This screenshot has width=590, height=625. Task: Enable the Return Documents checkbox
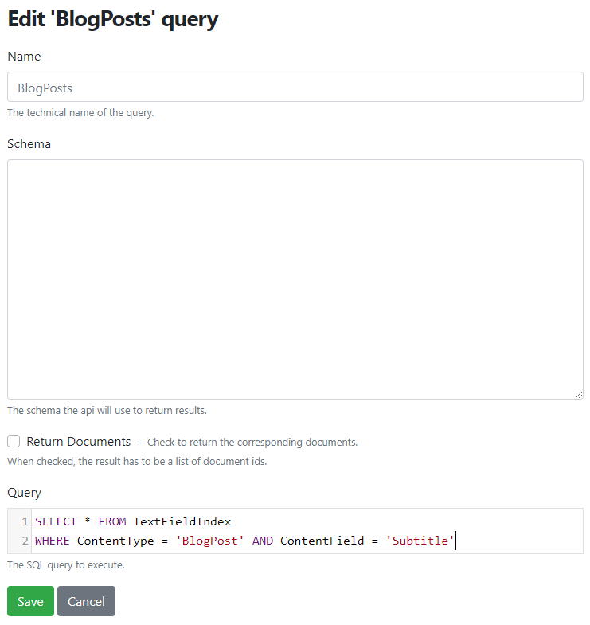(14, 441)
